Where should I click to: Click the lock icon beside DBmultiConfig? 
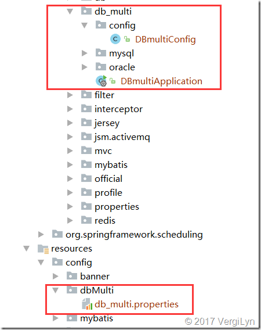[127, 39]
